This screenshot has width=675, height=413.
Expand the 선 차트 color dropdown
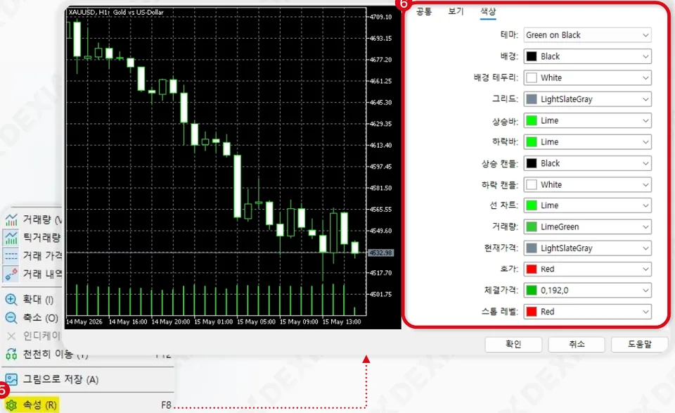coord(587,205)
